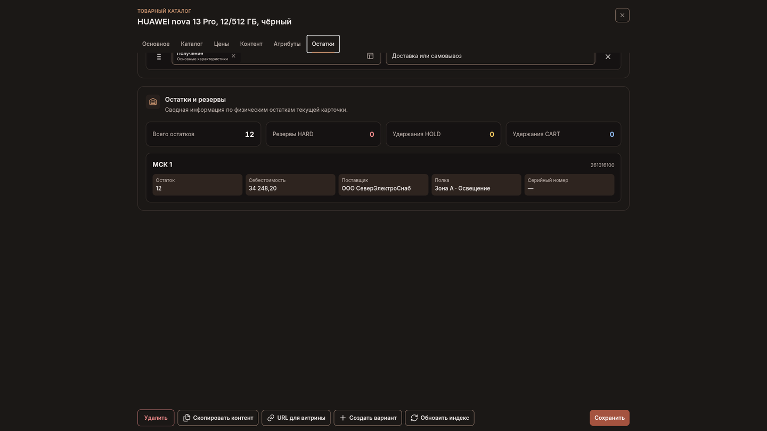Switch to the Основное tab
Image resolution: width=767 pixels, height=431 pixels.
point(156,44)
